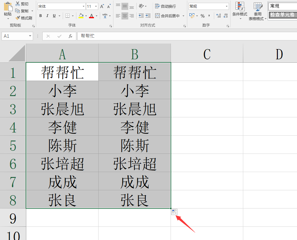This screenshot has width=297, height=240.
Task: Select column C header
Action: [207, 53]
